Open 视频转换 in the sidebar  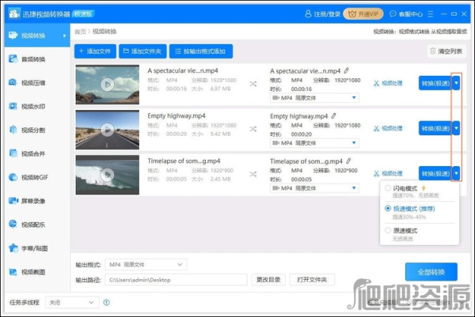point(37,36)
